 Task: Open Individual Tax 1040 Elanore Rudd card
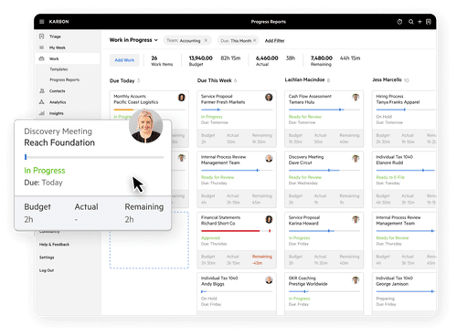pyautogui.click(x=404, y=180)
